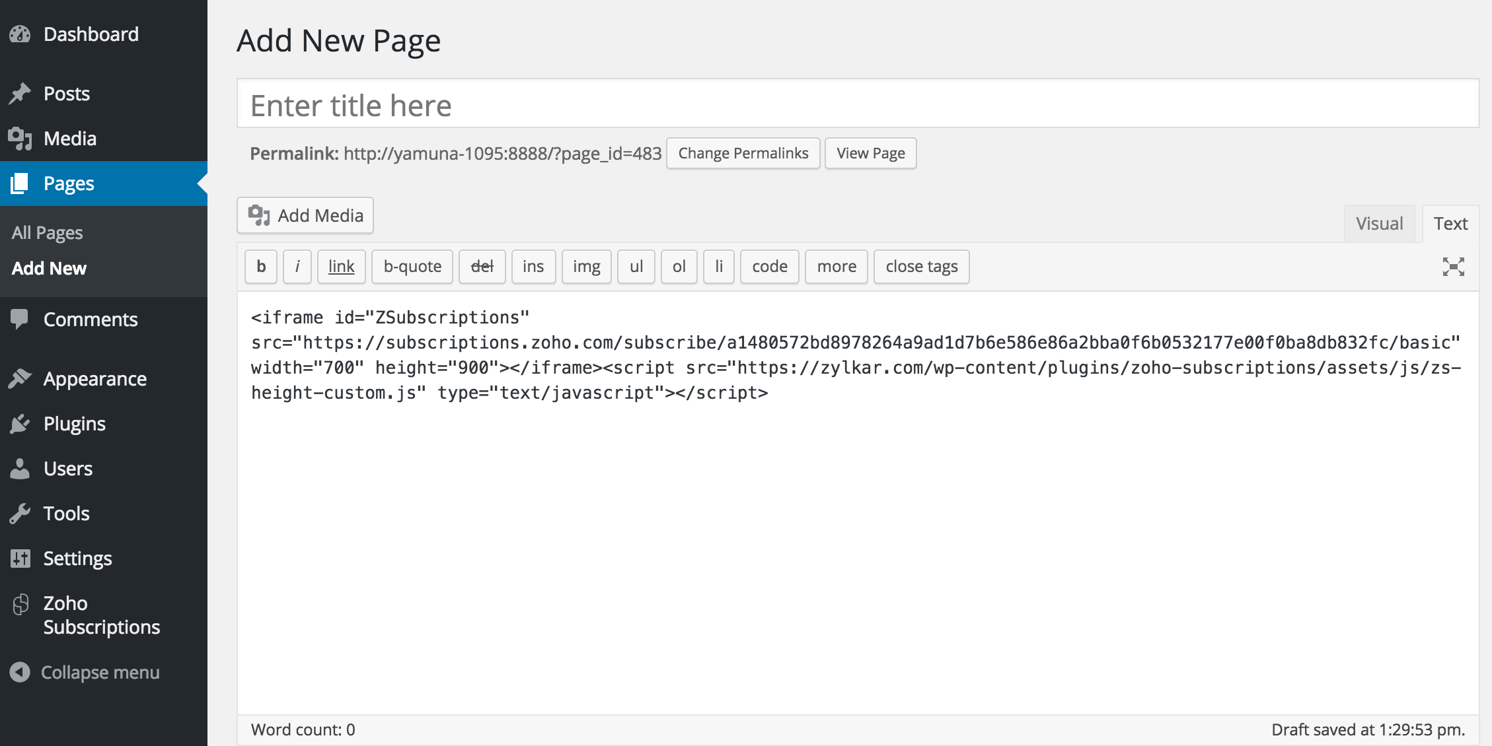Click the Plugins plug icon
The image size is (1492, 746).
20,424
